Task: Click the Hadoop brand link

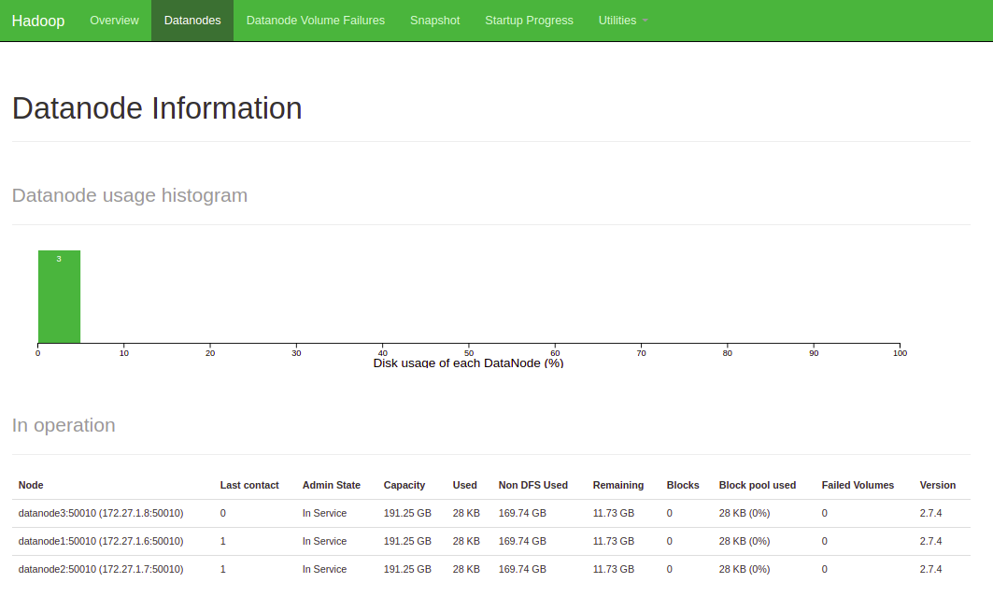Action: point(38,21)
